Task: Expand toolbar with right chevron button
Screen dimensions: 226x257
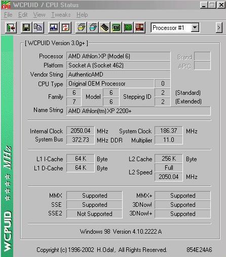Action: (x=219, y=27)
